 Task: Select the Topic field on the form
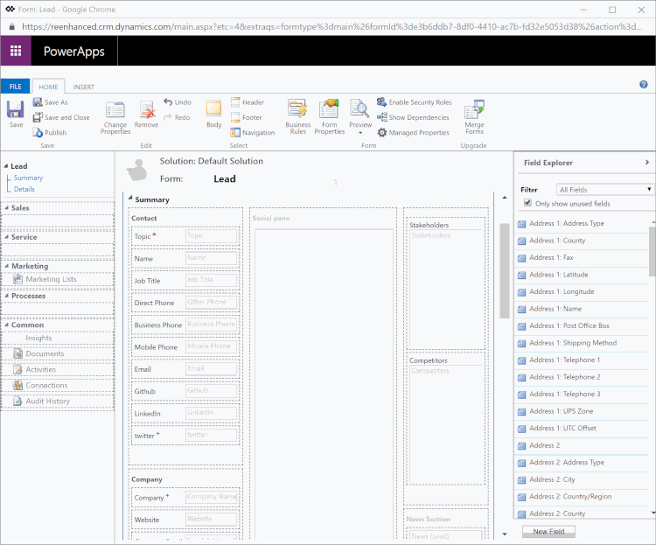click(x=185, y=236)
